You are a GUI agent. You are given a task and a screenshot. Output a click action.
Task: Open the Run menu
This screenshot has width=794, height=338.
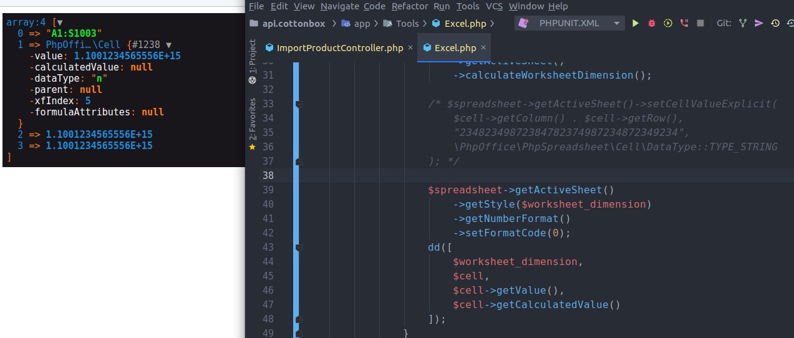click(442, 6)
